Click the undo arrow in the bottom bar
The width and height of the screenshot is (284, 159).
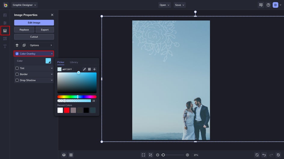[x=264, y=155]
